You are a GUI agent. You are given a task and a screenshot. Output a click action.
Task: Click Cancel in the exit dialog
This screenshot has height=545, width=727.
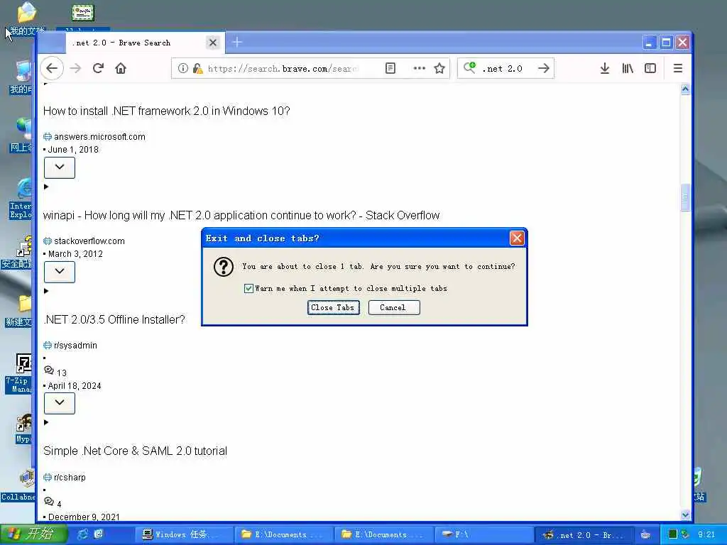click(394, 308)
